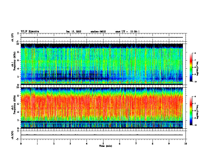Click the ch.2 colorbar "log(PSD)" label
209x161 pixels.
click(x=198, y=112)
